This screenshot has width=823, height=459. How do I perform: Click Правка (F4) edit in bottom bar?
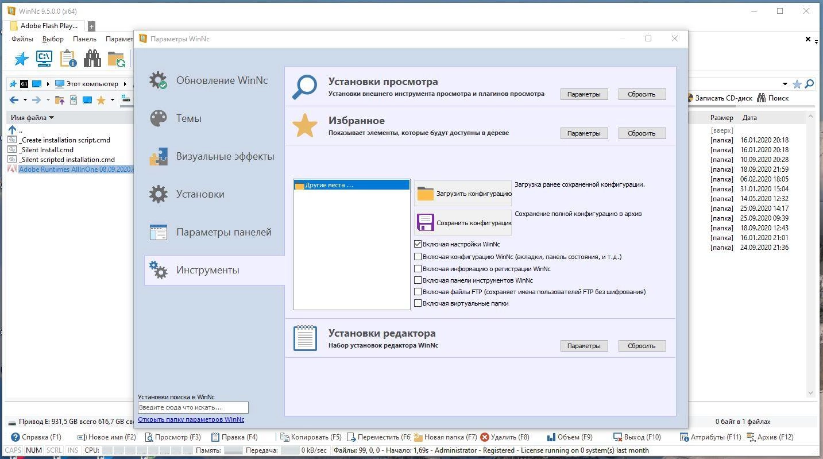235,437
